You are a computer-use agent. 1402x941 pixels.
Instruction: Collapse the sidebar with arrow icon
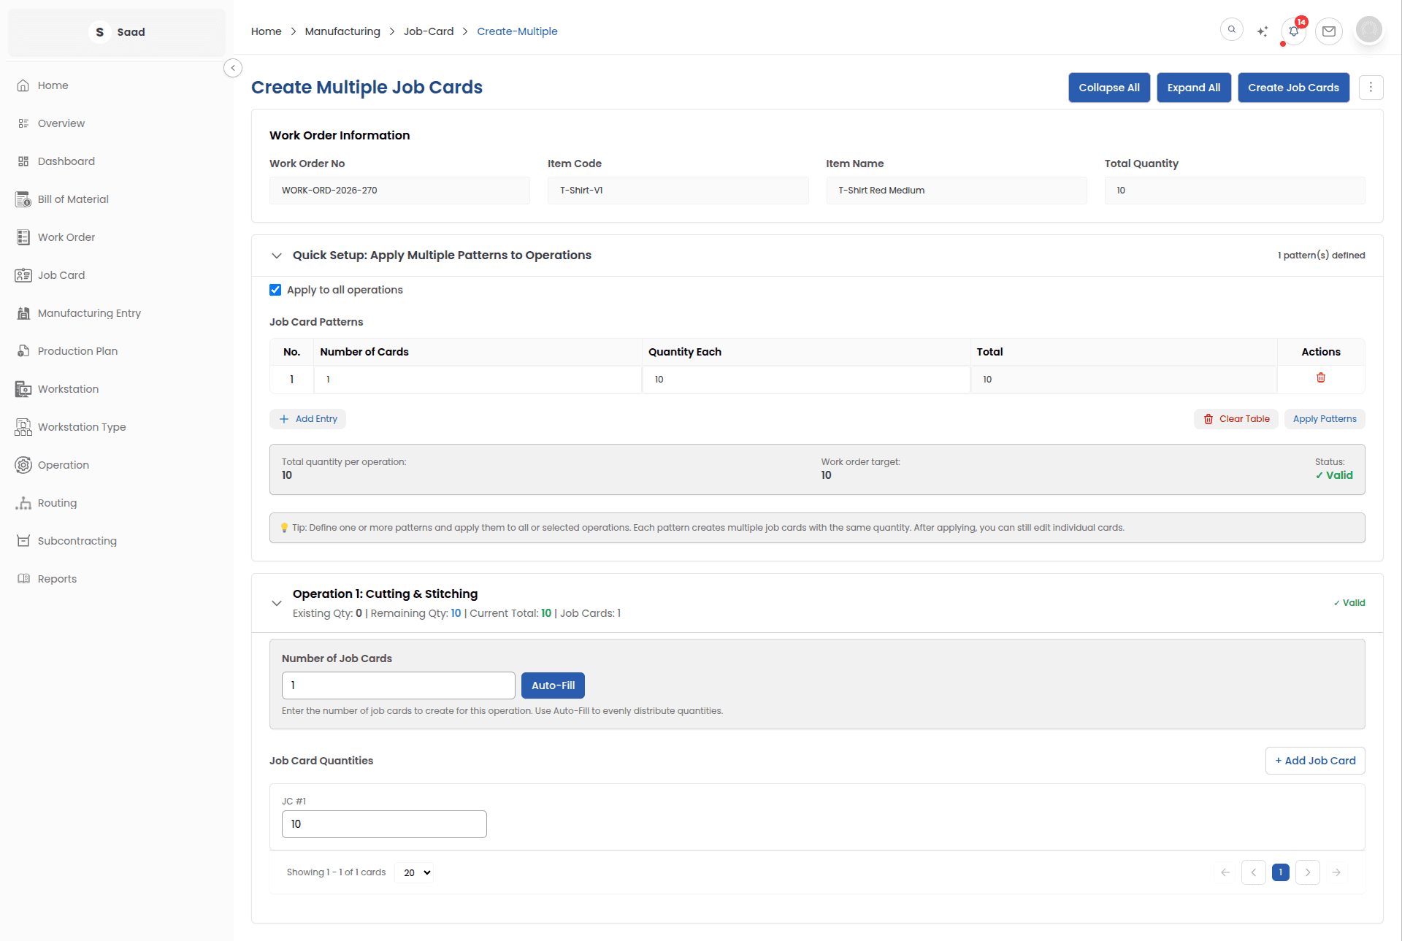click(233, 68)
